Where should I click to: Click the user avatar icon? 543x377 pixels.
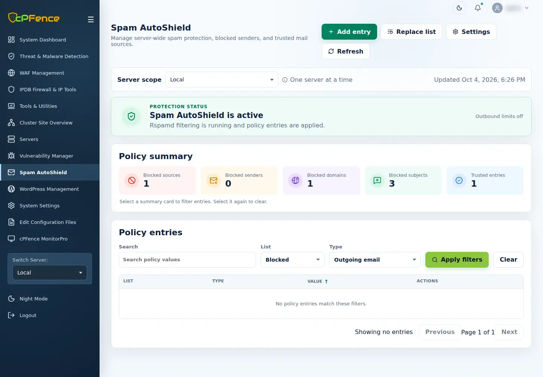pos(497,8)
